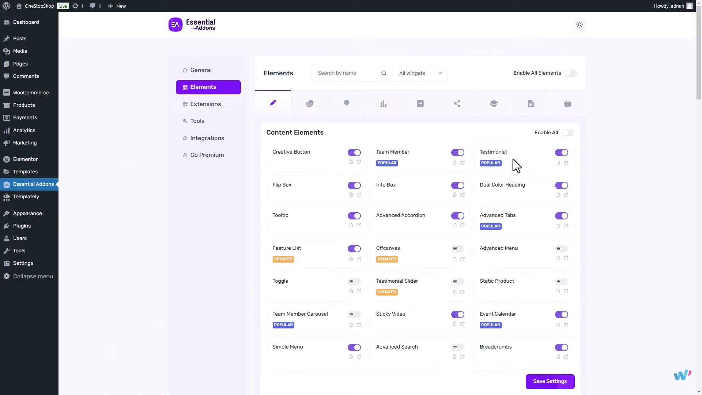702x395 pixels.
Task: Disable the Team Member element
Action: [458, 153]
